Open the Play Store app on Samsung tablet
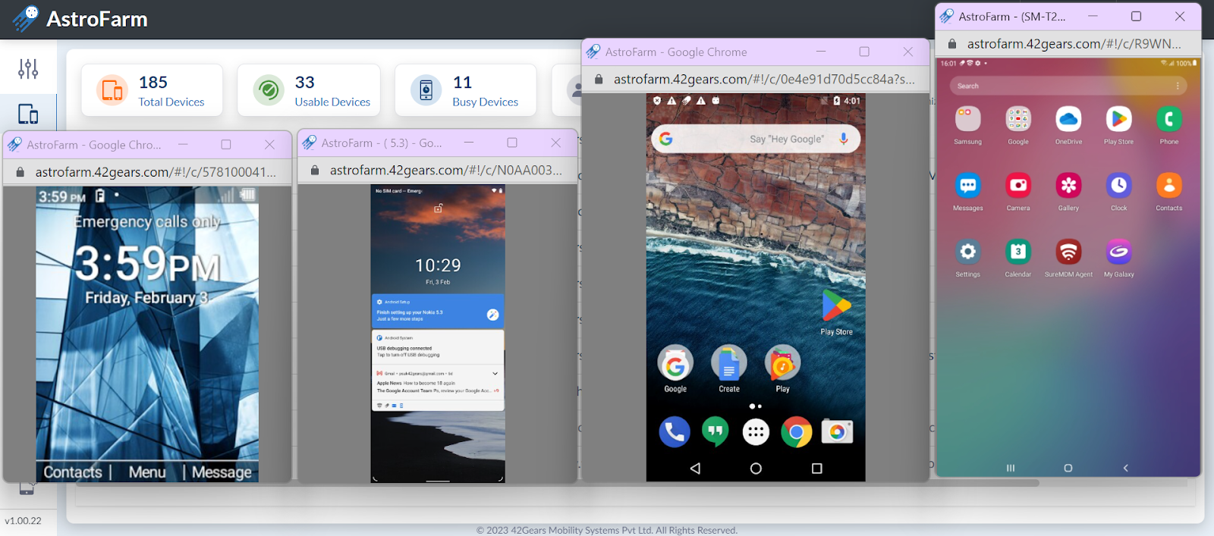Image resolution: width=1214 pixels, height=536 pixels. tap(1118, 120)
